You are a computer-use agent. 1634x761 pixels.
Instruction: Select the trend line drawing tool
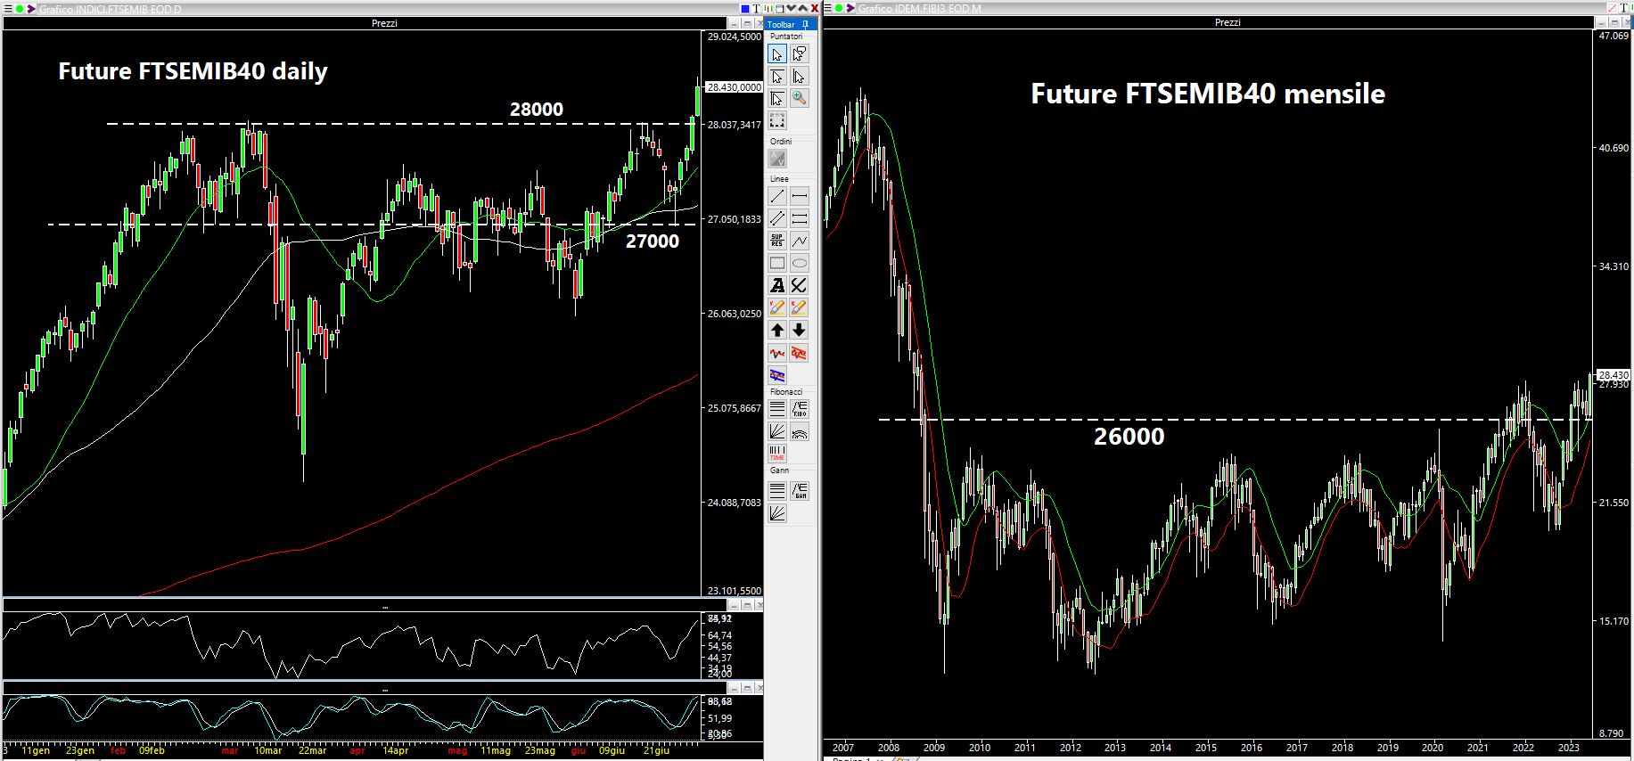pos(777,196)
